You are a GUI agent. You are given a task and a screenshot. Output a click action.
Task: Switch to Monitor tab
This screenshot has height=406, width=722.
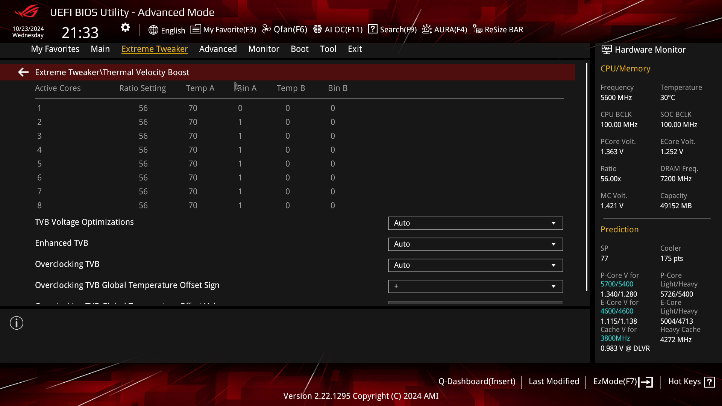click(x=264, y=48)
